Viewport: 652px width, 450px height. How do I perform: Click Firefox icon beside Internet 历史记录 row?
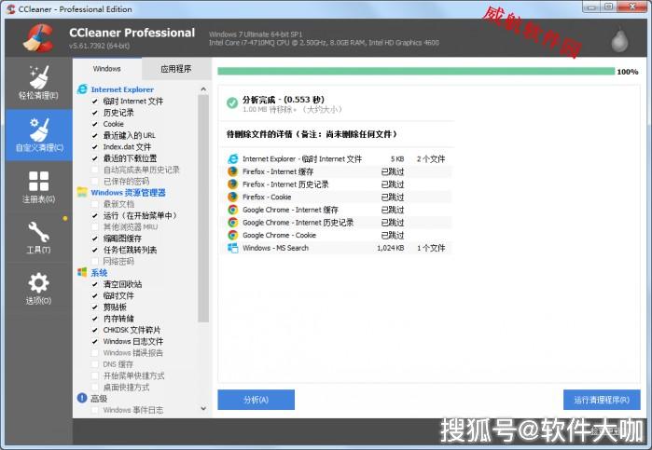(x=233, y=184)
